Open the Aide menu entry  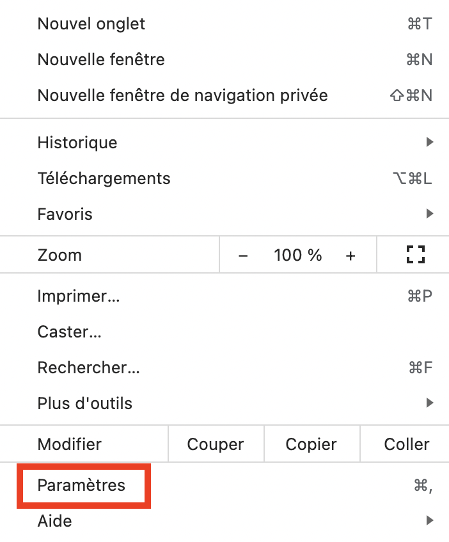[224, 521]
